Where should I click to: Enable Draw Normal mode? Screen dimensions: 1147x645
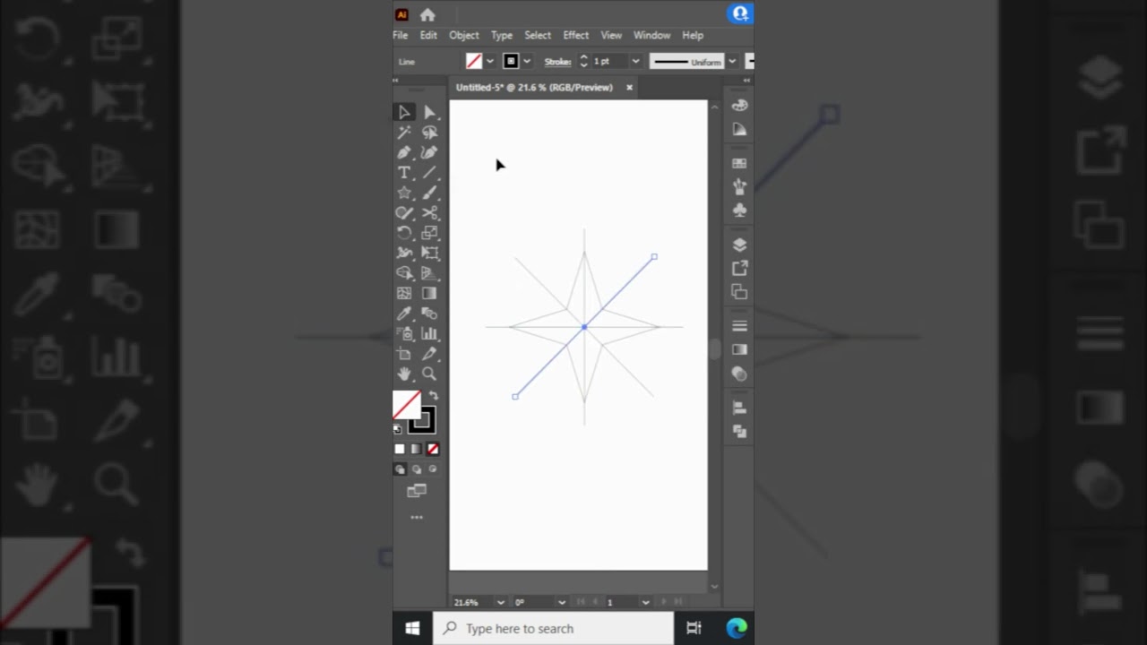point(400,469)
